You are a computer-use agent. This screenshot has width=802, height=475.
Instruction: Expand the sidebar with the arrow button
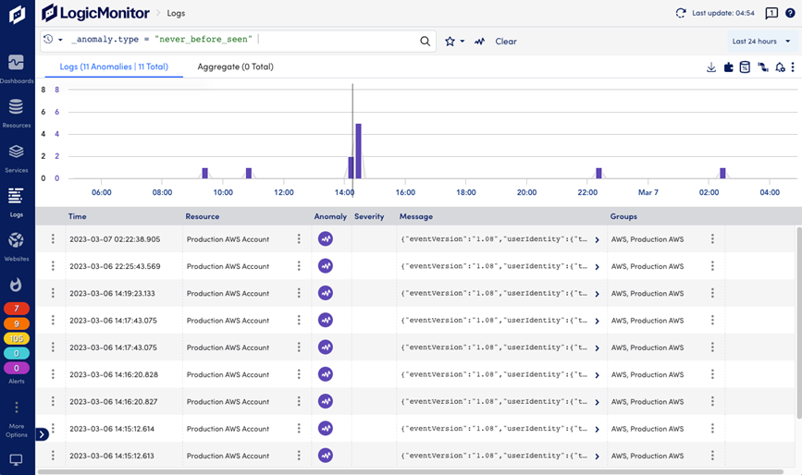coord(42,434)
